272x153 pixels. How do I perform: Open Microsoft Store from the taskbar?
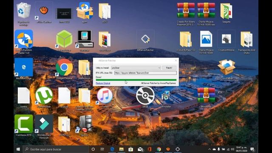coord(131,149)
